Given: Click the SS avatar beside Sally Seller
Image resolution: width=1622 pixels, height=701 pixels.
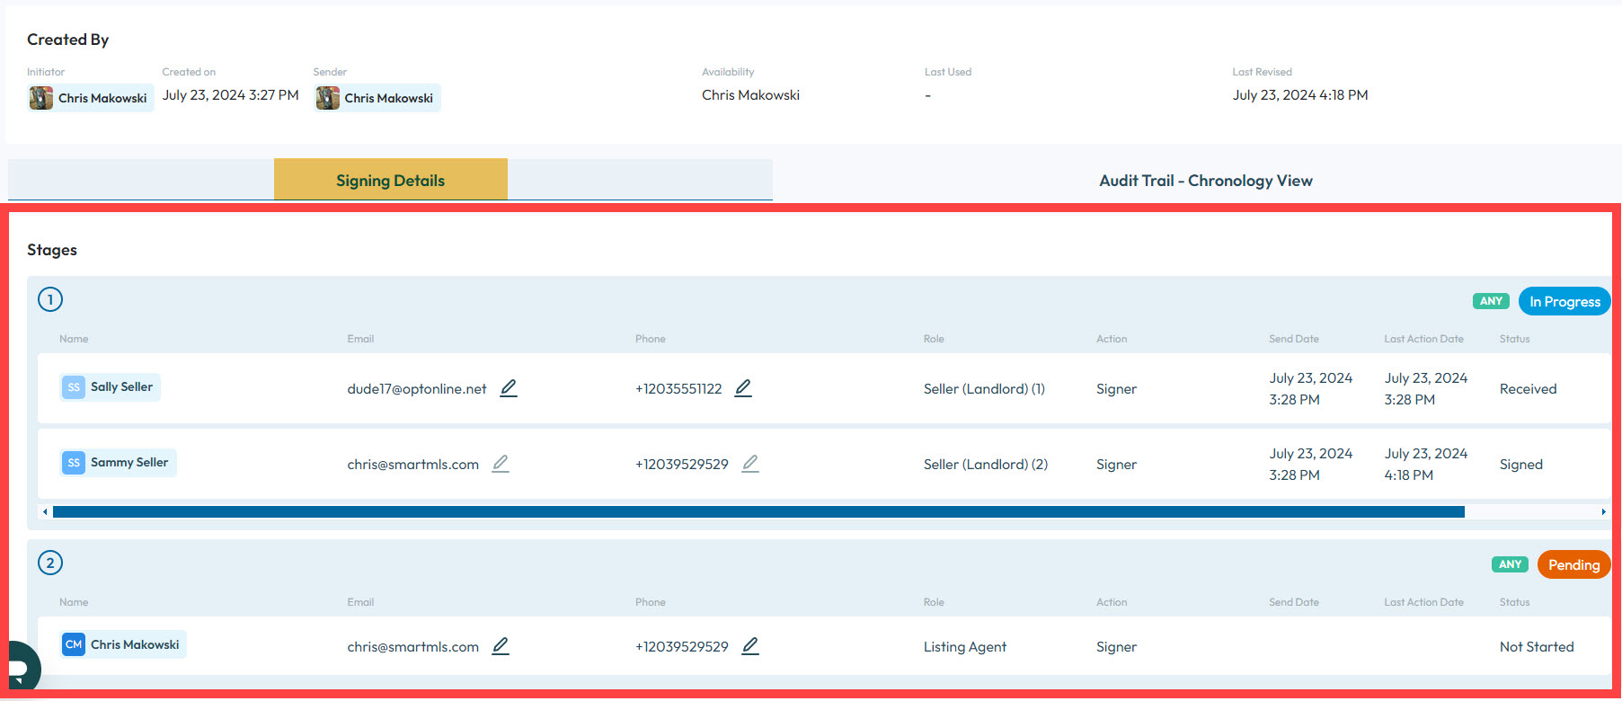Looking at the screenshot, I should click(x=74, y=387).
